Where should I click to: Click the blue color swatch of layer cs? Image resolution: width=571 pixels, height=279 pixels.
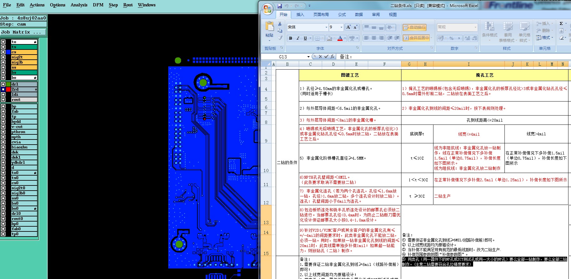pos(8,52)
